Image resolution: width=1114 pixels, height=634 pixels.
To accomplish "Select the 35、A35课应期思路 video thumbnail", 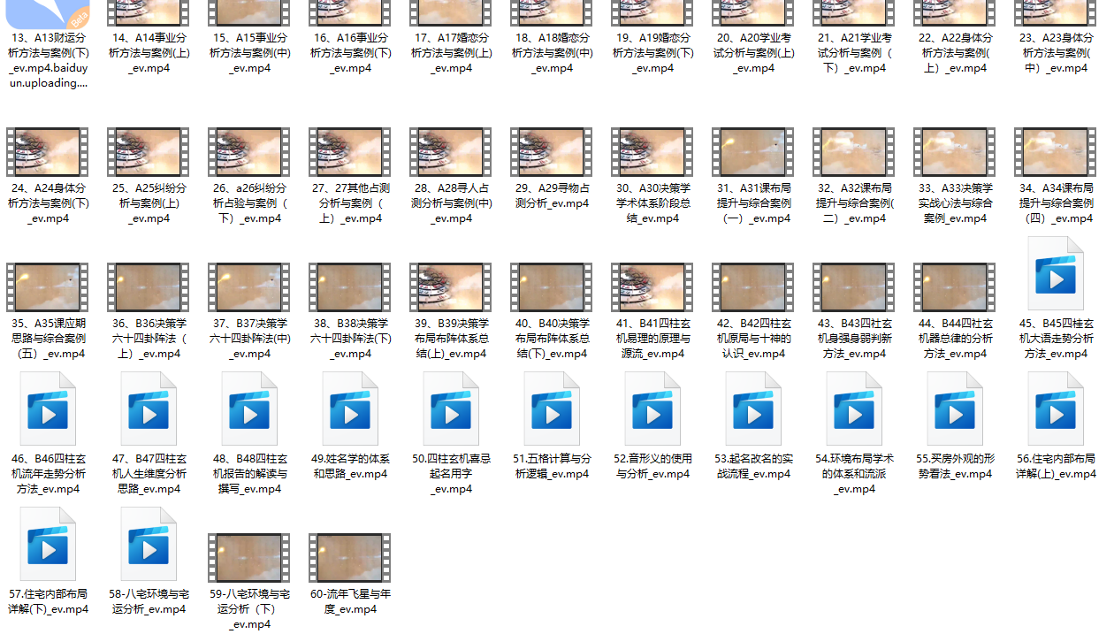I will tap(47, 286).
